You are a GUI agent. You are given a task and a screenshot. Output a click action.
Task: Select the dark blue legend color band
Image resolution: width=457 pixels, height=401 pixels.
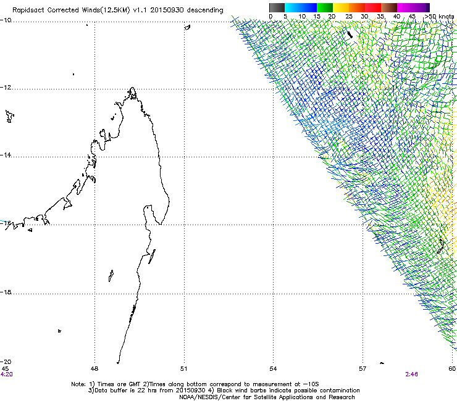[x=308, y=7]
